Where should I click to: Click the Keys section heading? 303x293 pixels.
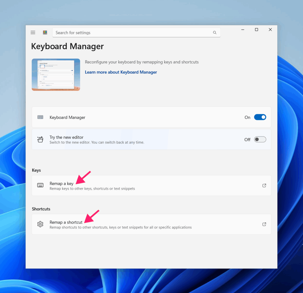coord(36,170)
